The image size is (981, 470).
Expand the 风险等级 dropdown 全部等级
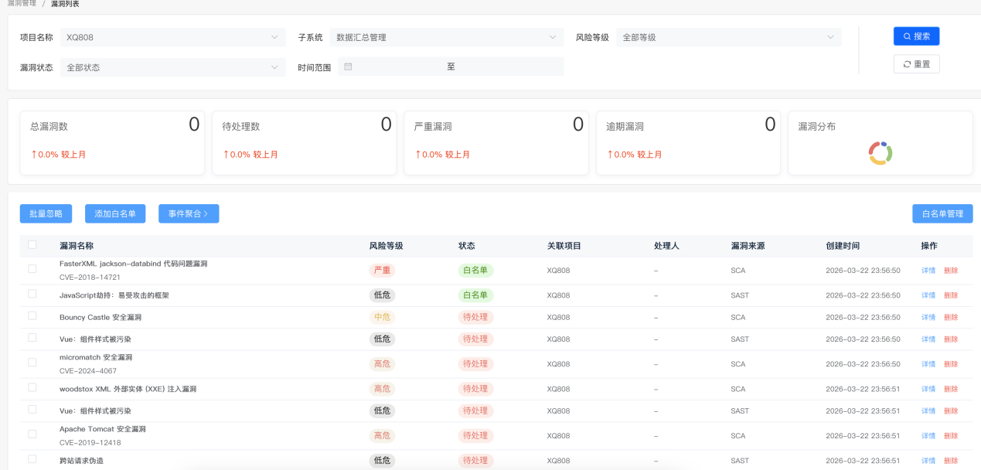729,37
